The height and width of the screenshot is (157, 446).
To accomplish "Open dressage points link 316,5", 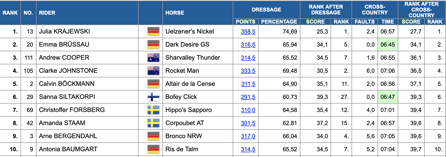I will 248,45.
